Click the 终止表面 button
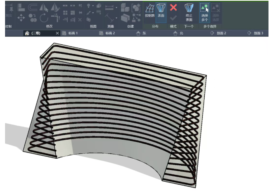Screen dimensions: 279x191 pyautogui.click(x=189, y=12)
